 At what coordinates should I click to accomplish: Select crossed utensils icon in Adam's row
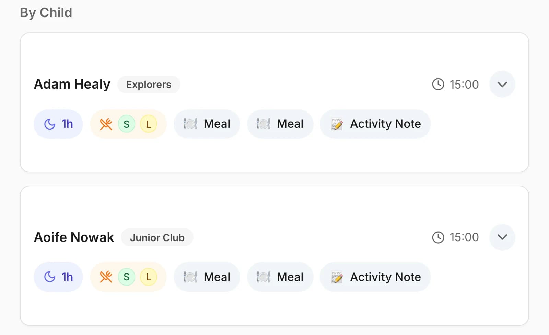tap(106, 124)
